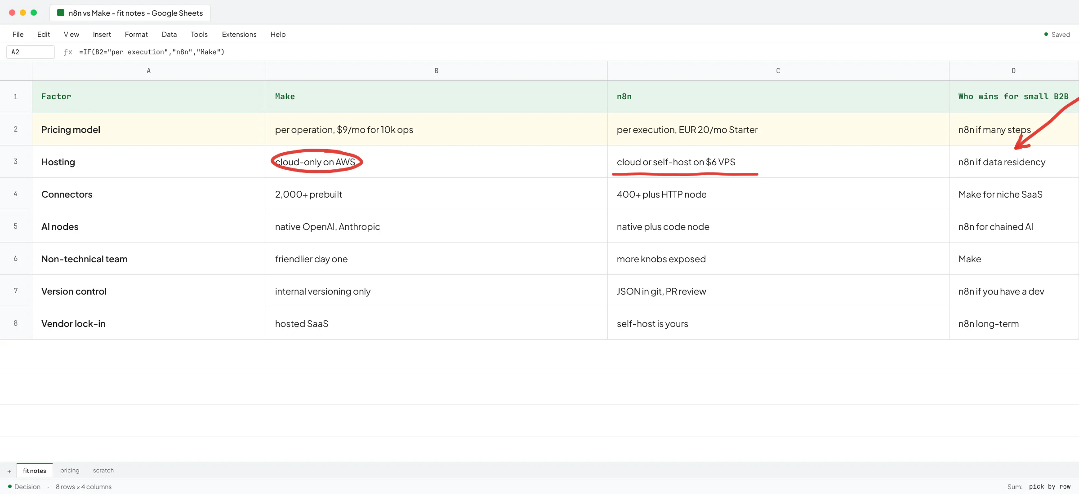Select column C header
1079x494 pixels.
pyautogui.click(x=778, y=71)
